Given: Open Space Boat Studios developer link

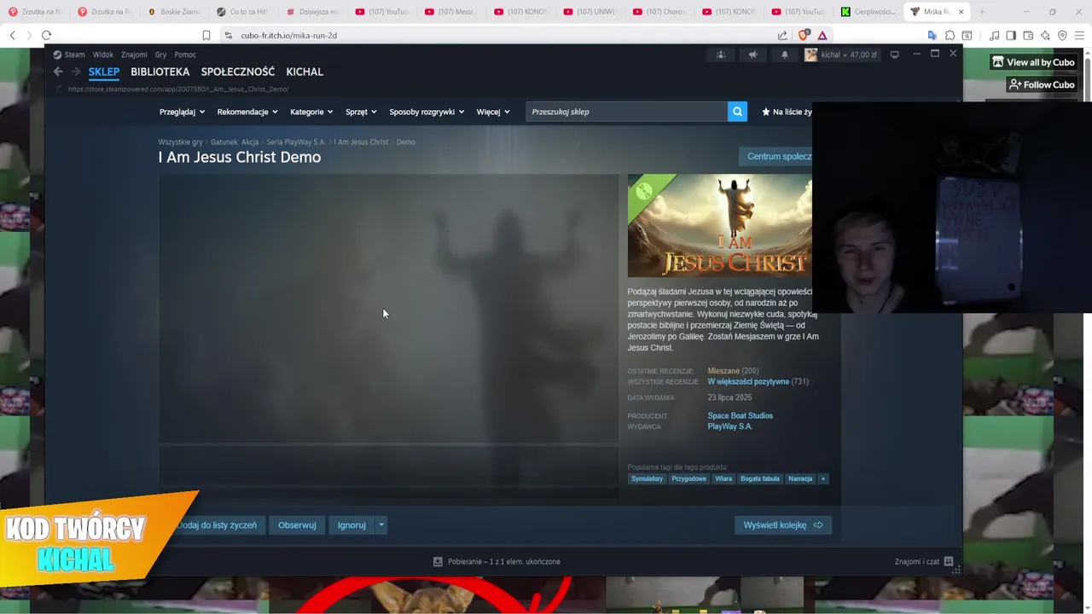Looking at the screenshot, I should pyautogui.click(x=740, y=415).
